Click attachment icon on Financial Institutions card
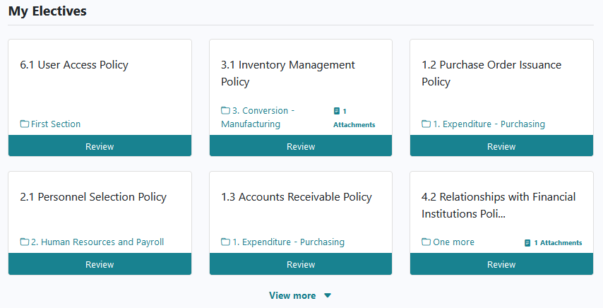Image resolution: width=603 pixels, height=308 pixels. [527, 243]
